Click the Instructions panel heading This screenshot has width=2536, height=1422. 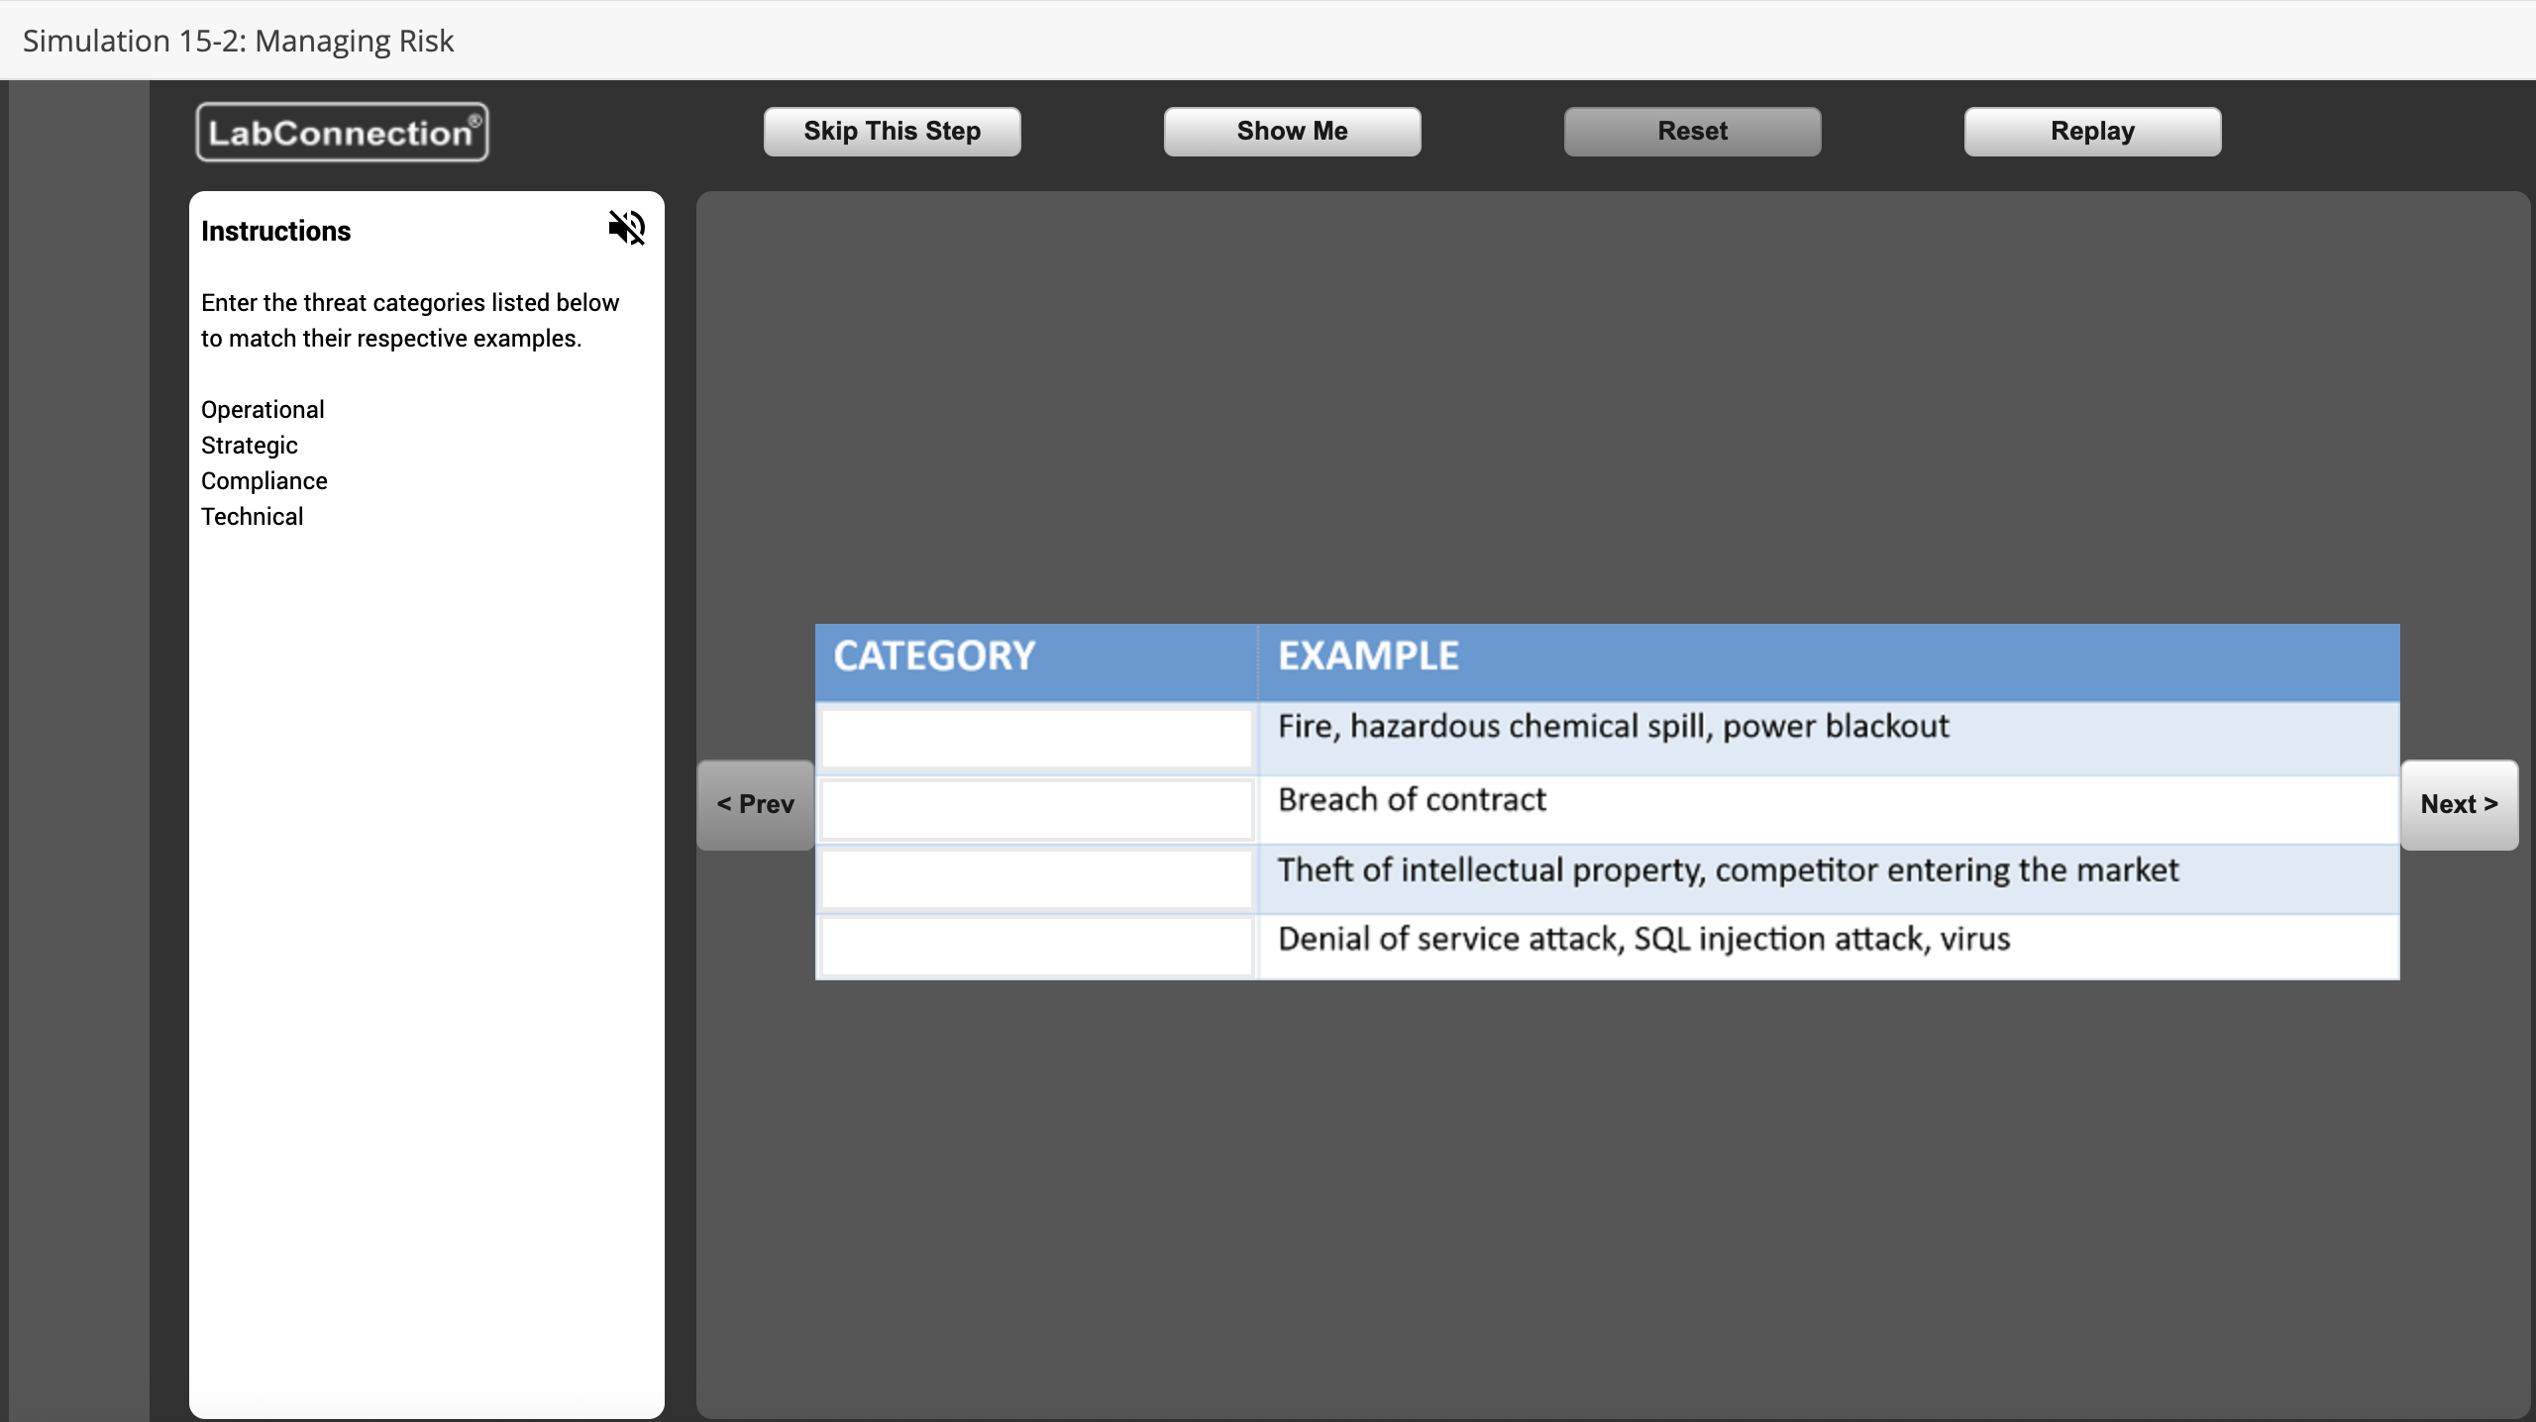pyautogui.click(x=276, y=231)
